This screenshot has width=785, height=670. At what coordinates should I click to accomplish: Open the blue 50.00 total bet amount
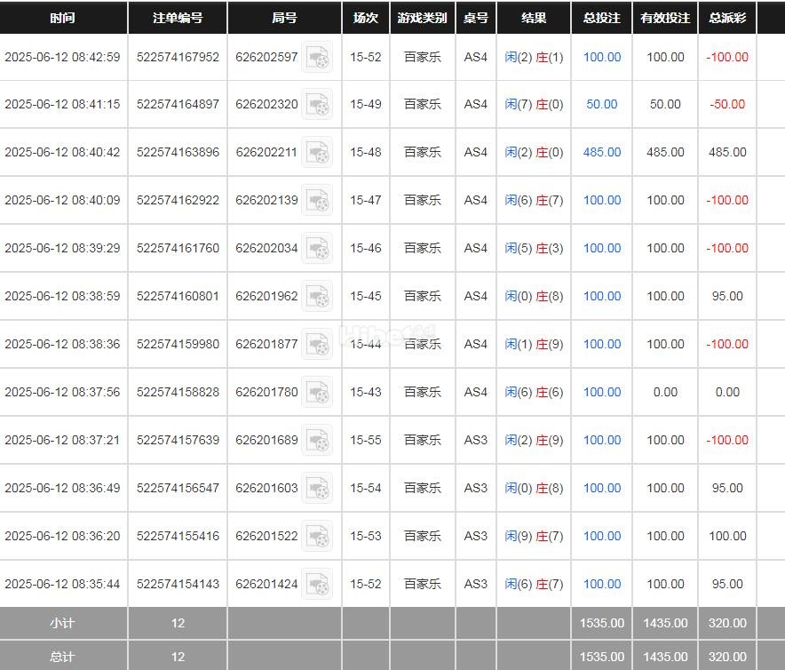tap(601, 104)
